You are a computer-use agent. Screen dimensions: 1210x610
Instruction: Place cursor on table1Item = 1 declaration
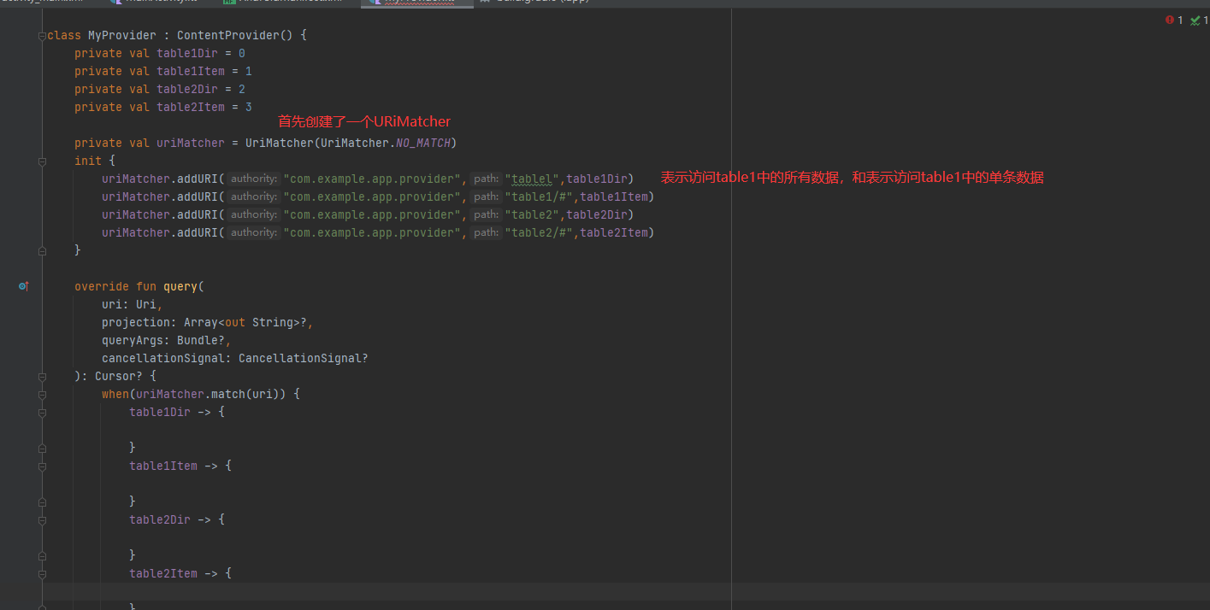tap(204, 71)
